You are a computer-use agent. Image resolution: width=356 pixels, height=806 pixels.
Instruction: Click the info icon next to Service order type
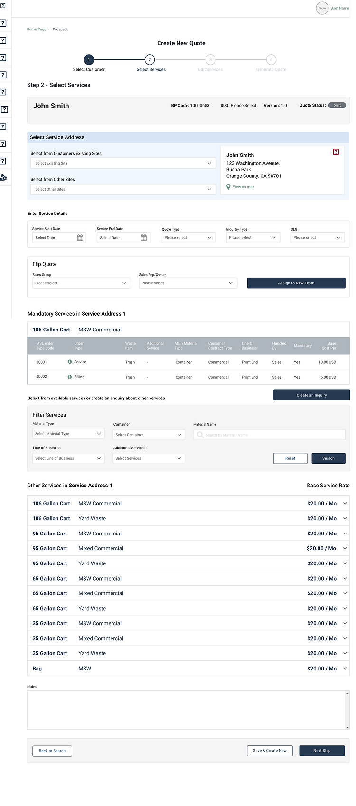(70, 362)
